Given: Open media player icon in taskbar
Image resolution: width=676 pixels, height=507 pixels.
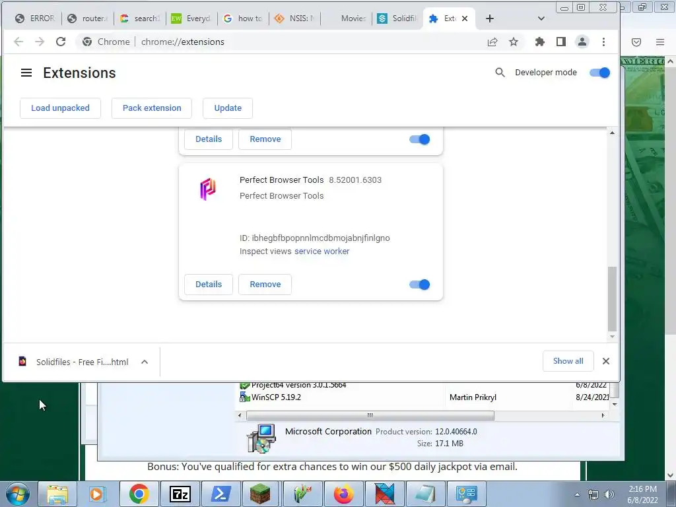Looking at the screenshot, I should pyautogui.click(x=98, y=494).
